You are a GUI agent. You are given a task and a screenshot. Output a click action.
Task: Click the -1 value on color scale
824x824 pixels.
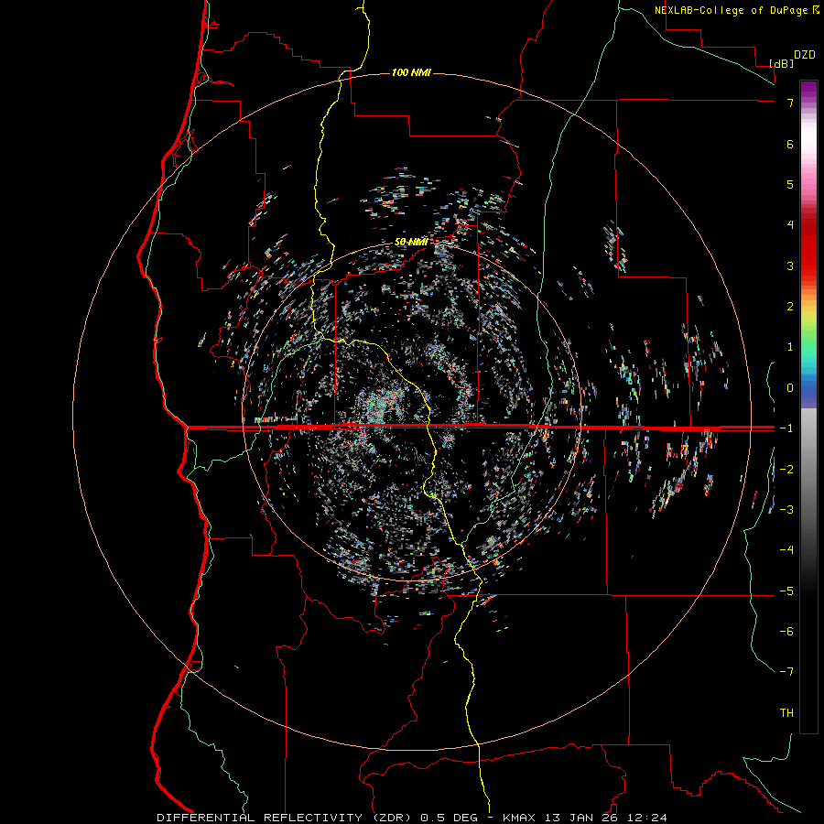click(786, 428)
